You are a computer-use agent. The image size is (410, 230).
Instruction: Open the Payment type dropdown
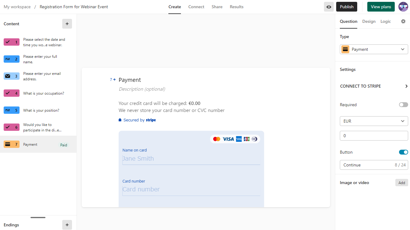374,49
